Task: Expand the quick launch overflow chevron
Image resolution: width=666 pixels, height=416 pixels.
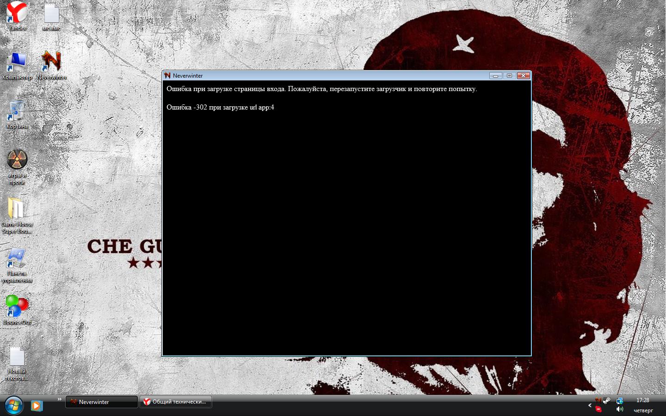Action: [x=59, y=399]
